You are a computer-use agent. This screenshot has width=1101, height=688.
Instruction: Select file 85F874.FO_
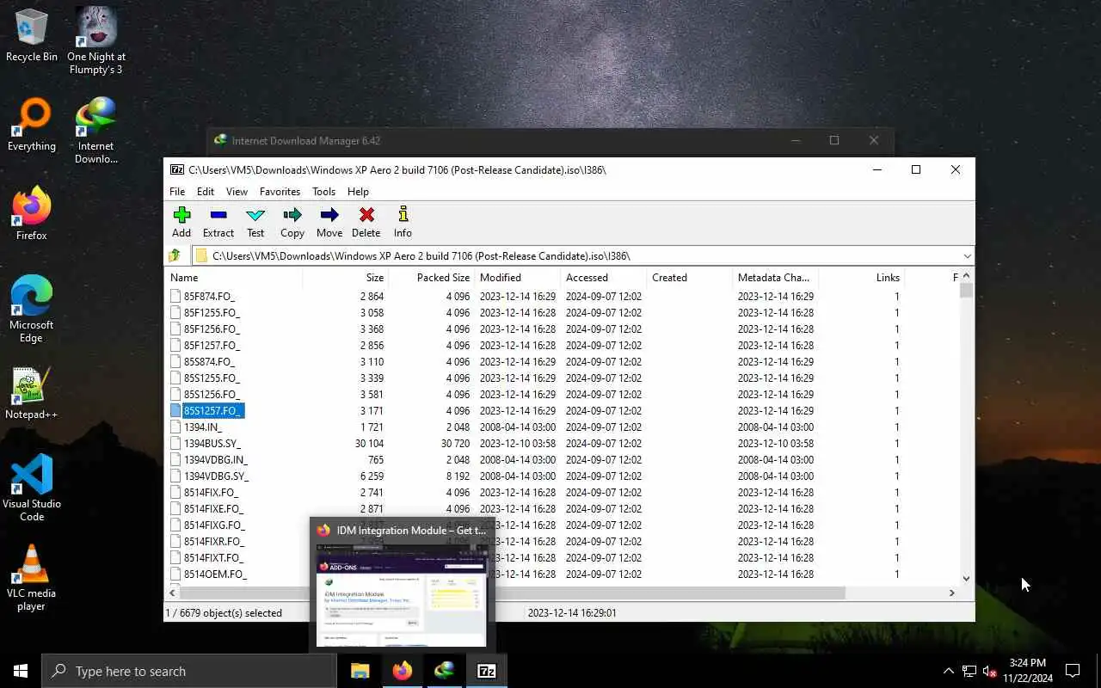coord(209,296)
